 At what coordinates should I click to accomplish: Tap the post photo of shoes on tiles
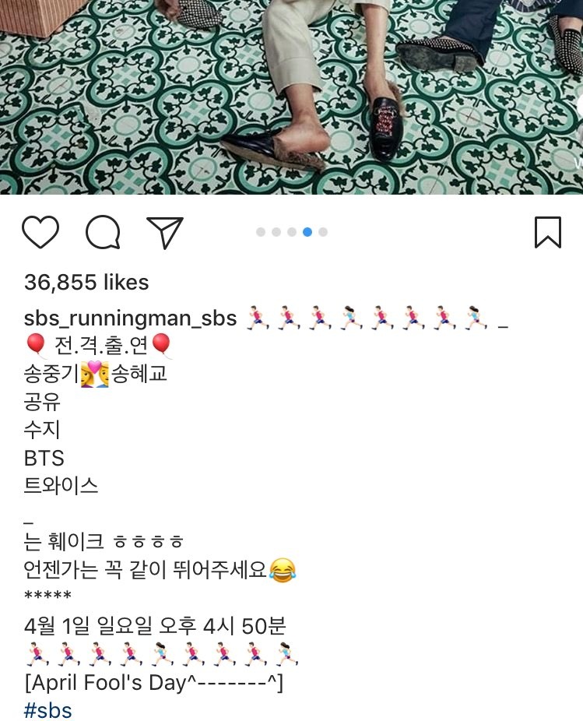[x=291, y=97]
